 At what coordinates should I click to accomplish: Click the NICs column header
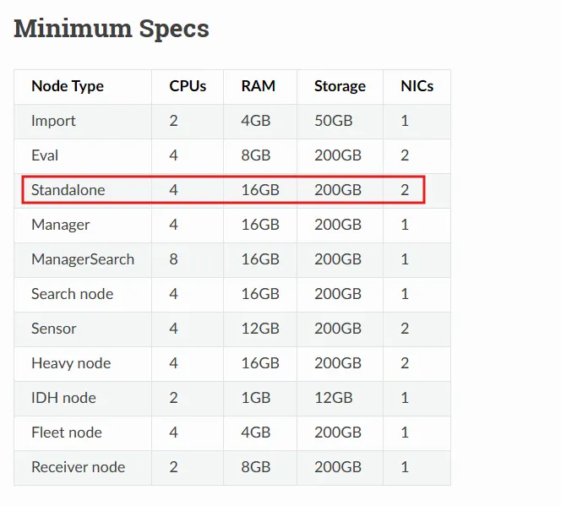(417, 86)
